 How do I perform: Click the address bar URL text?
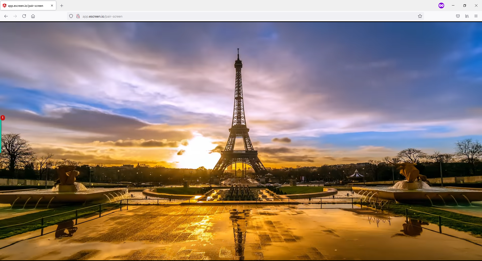click(x=102, y=16)
